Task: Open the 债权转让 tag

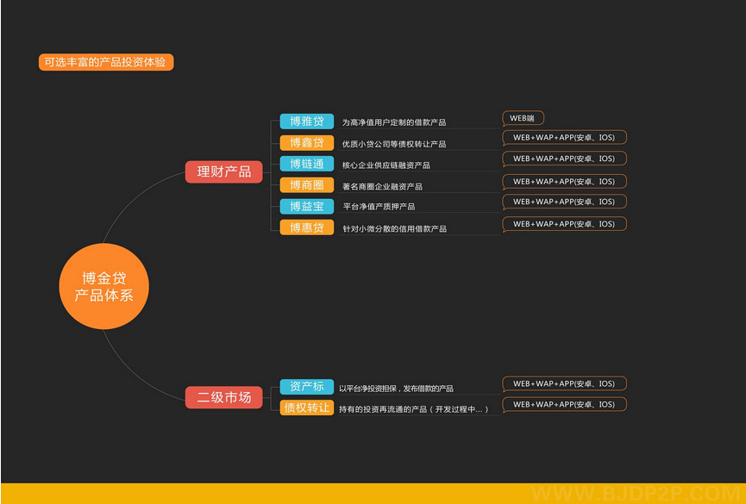Action: [306, 408]
